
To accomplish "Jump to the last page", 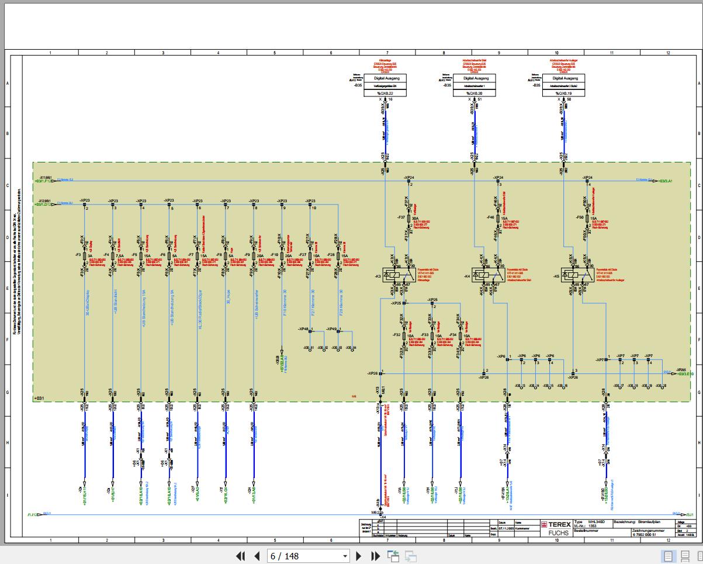I will (376, 556).
